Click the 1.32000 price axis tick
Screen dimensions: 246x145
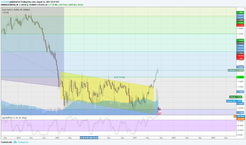240,34
